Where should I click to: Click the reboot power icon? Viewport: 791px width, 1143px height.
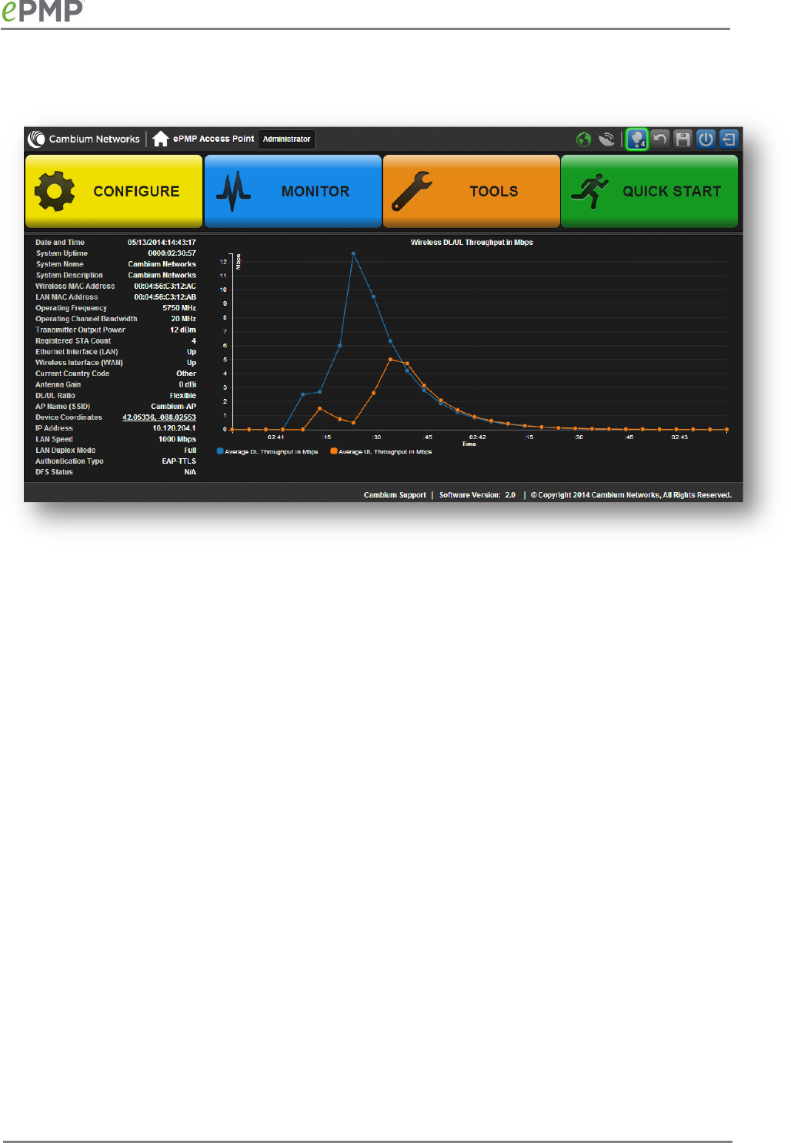click(x=706, y=139)
